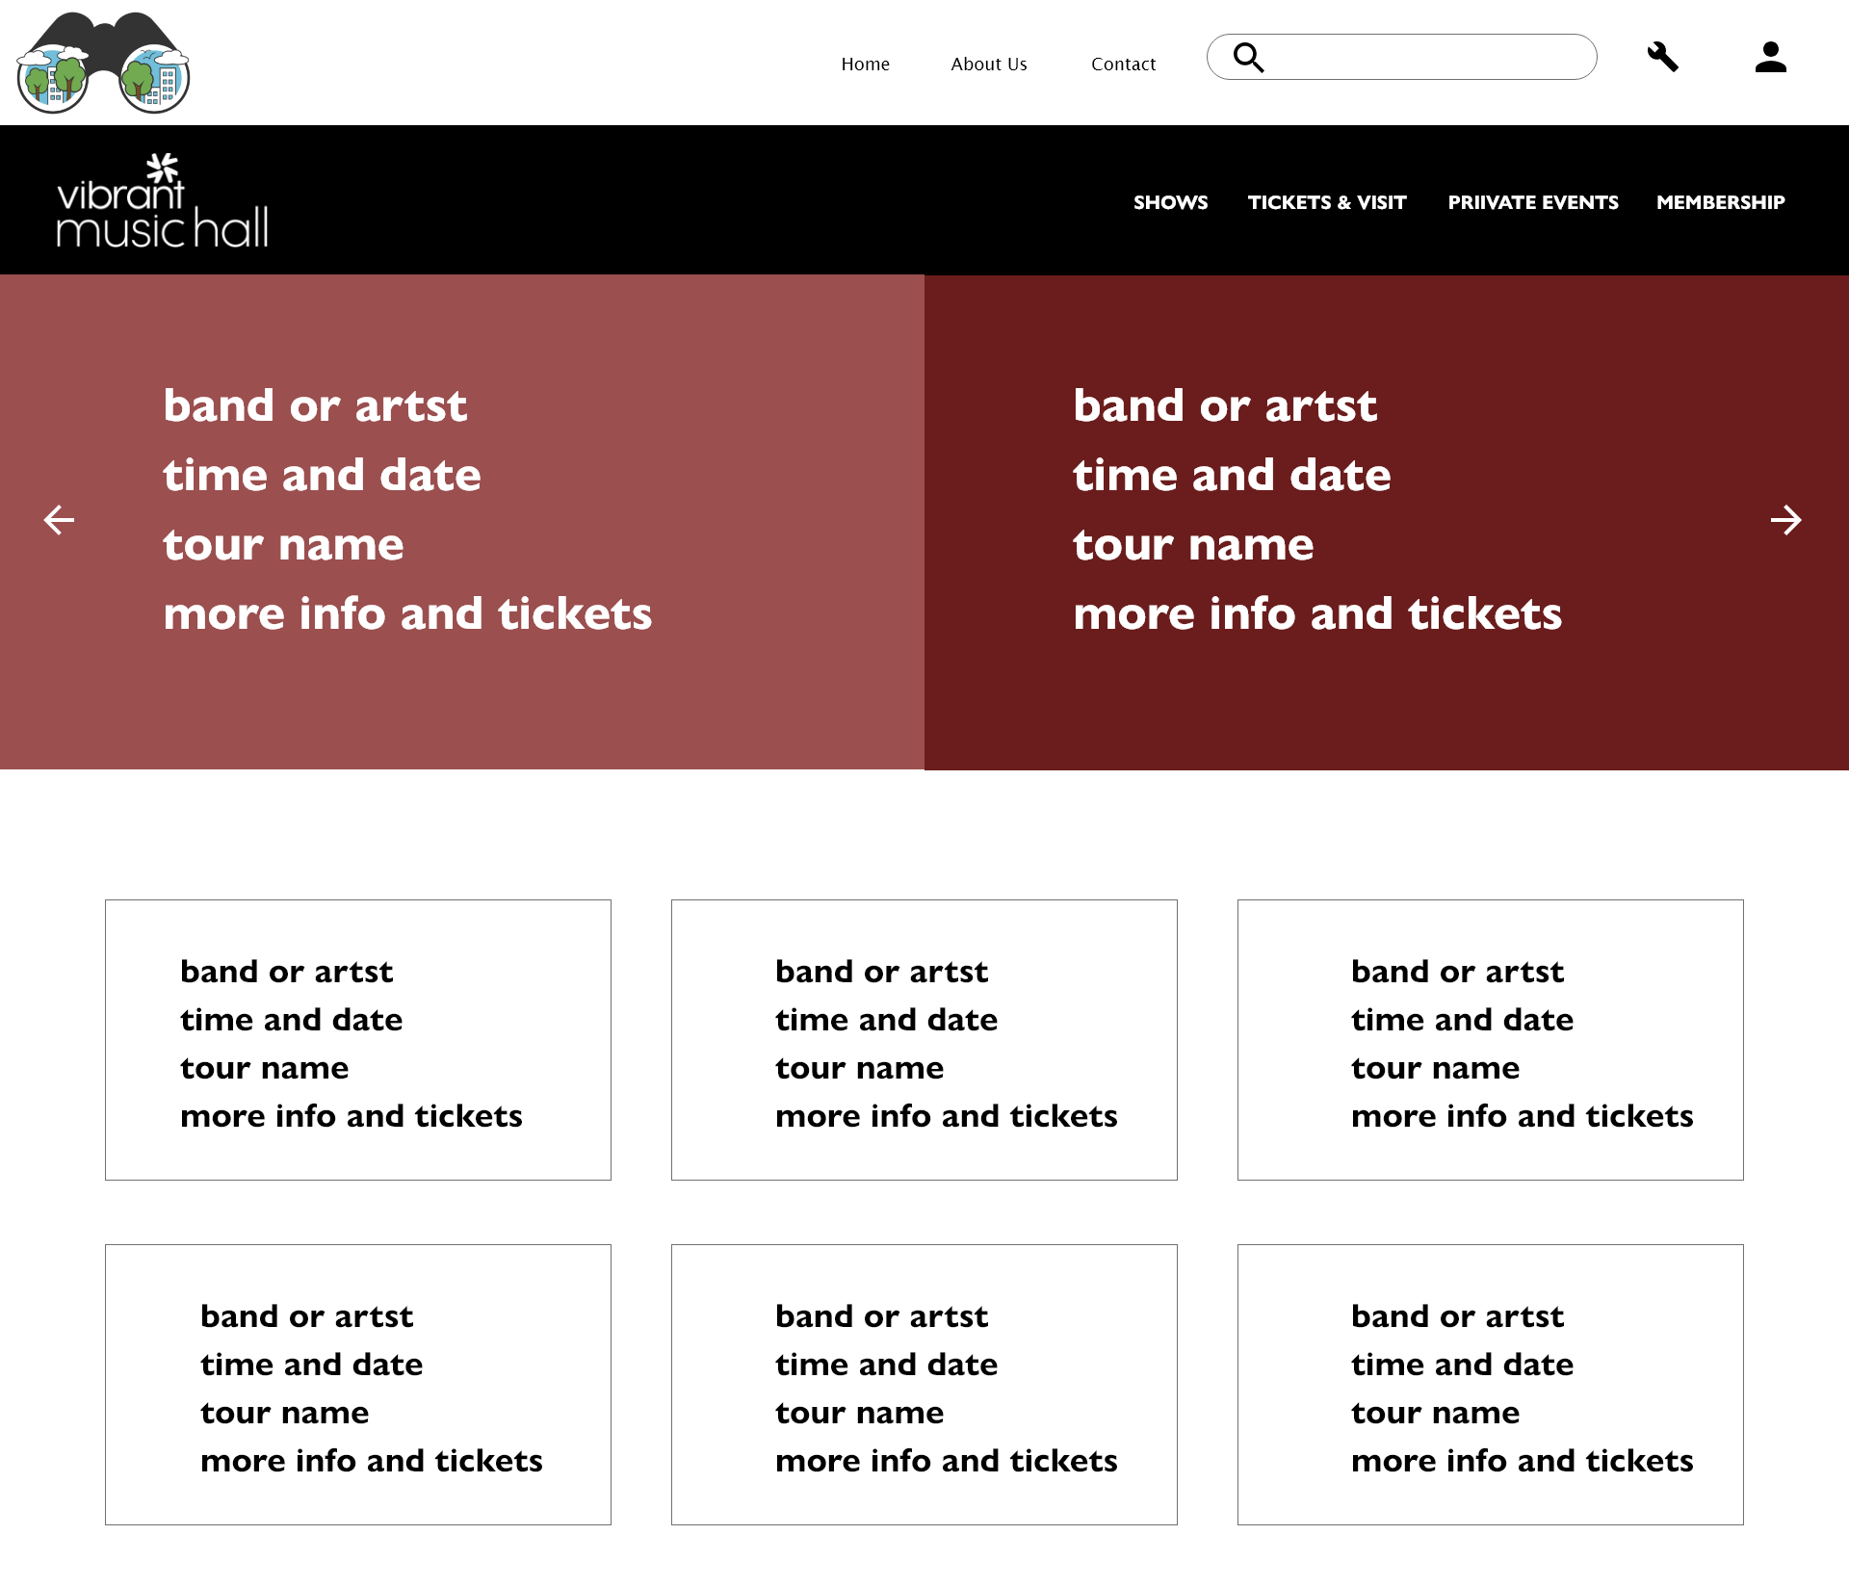
Task: Go to the Contact page
Action: (1123, 64)
